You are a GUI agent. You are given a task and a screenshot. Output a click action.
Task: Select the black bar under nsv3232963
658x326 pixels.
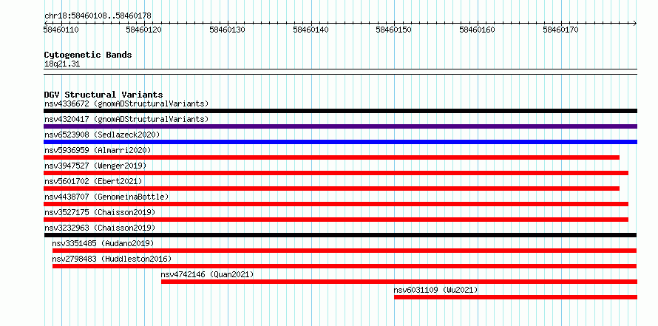[340, 235]
